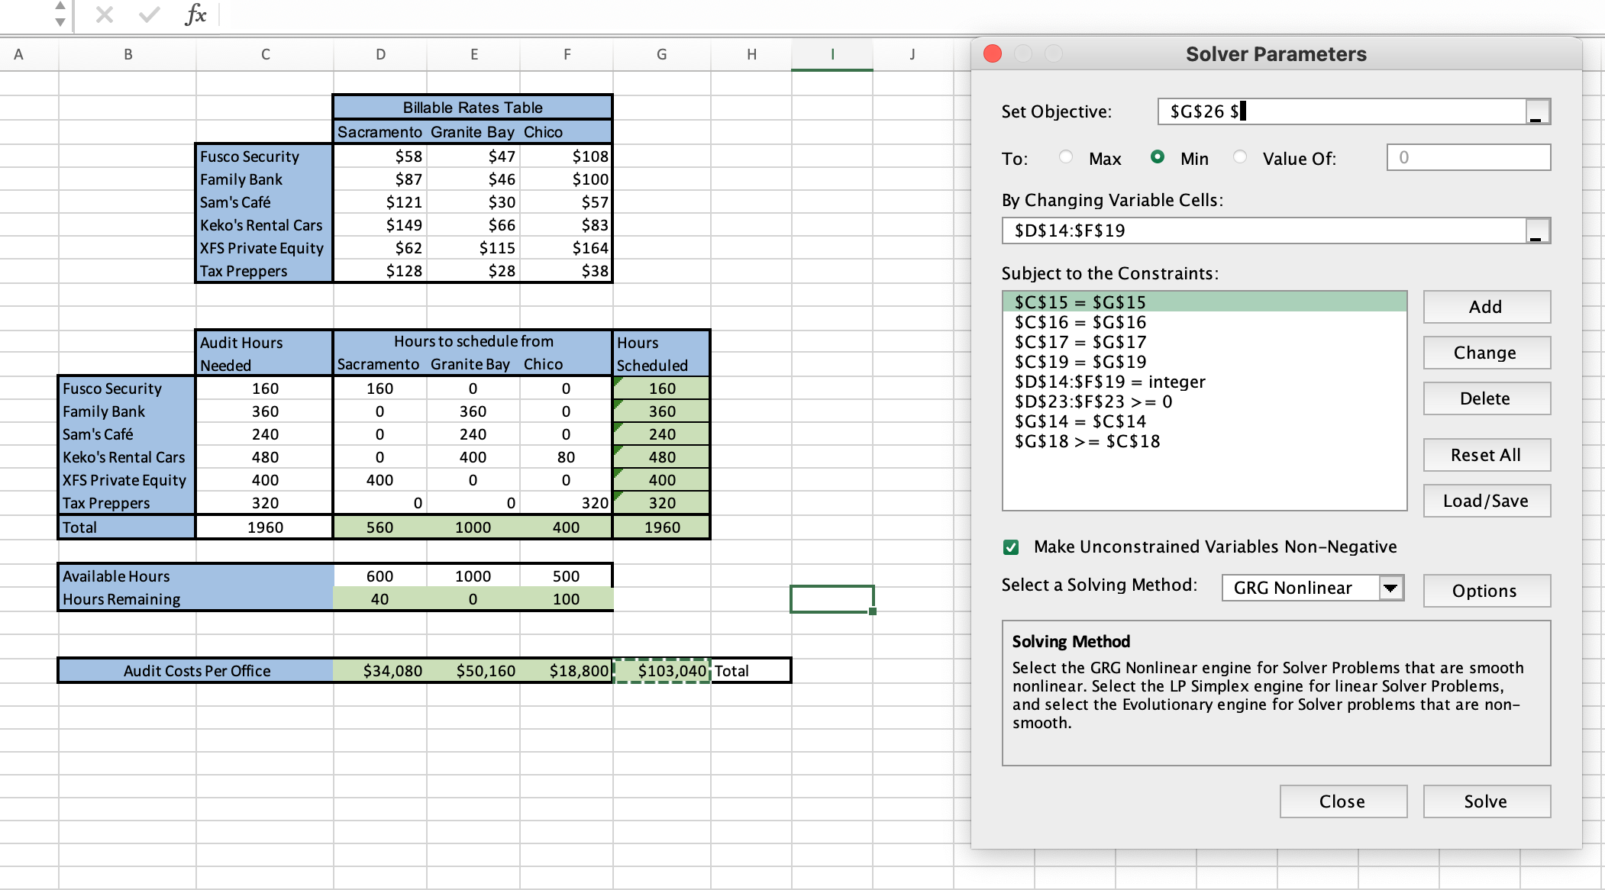
Task: Select column G header
Action: coord(661,54)
